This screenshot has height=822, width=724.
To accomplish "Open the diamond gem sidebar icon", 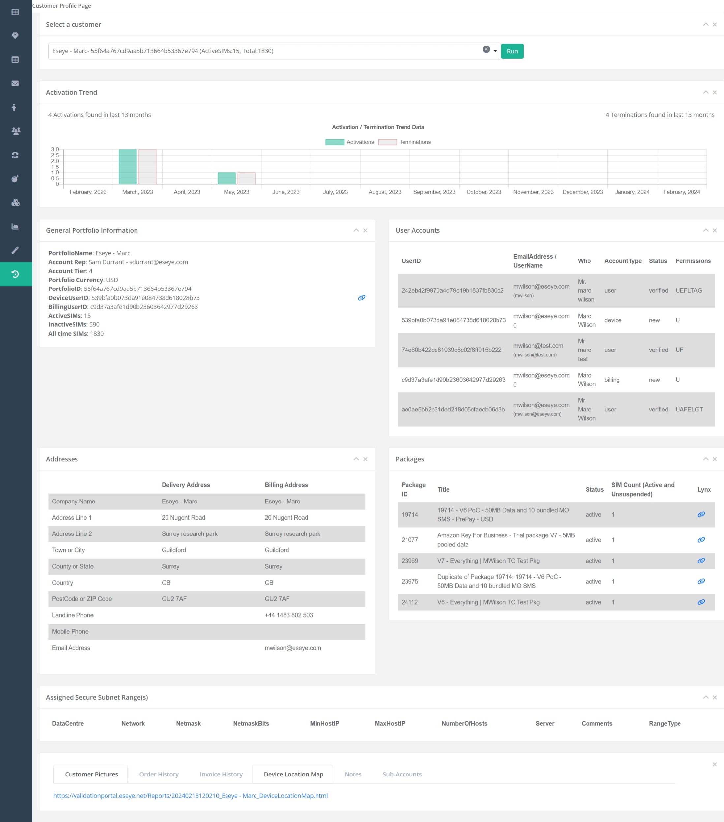I will click(x=15, y=36).
